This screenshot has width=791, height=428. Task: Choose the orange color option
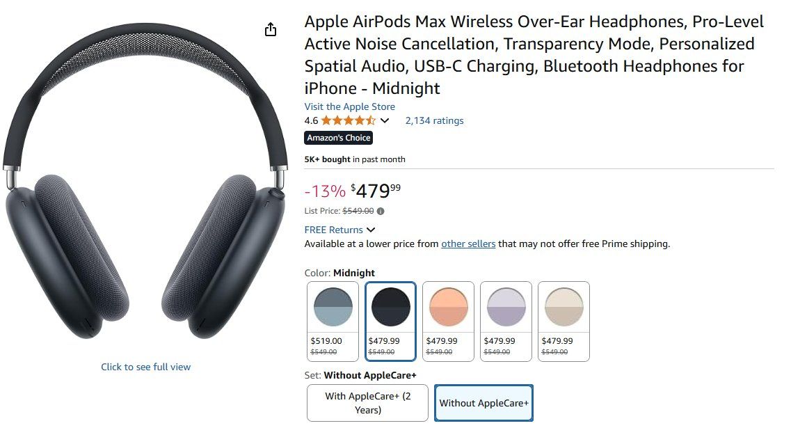(x=448, y=322)
